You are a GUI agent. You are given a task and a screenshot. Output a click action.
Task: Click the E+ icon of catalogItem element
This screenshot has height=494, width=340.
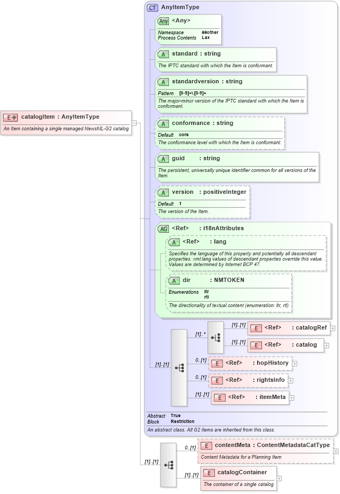[x=10, y=117]
